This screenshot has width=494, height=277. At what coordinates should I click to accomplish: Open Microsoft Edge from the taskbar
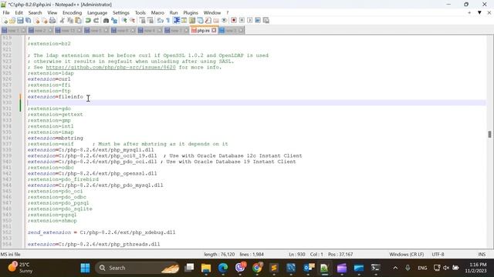[x=223, y=268]
